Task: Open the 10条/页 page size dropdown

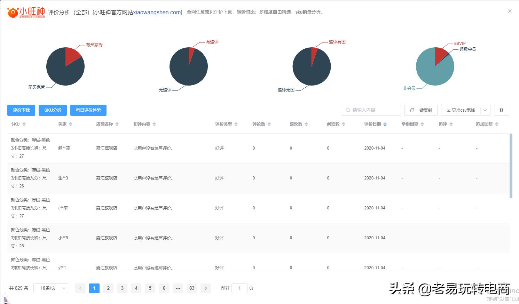Action: [x=51, y=288]
